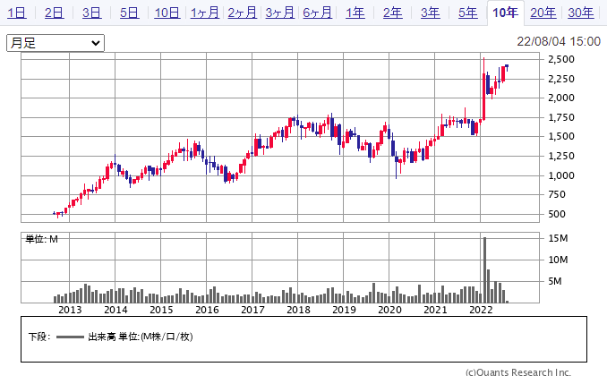
Task: Click the 2016 year axis label
Action: pyautogui.click(x=207, y=310)
